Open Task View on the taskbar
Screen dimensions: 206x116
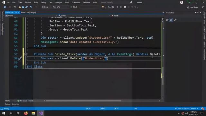click(x=18, y=113)
